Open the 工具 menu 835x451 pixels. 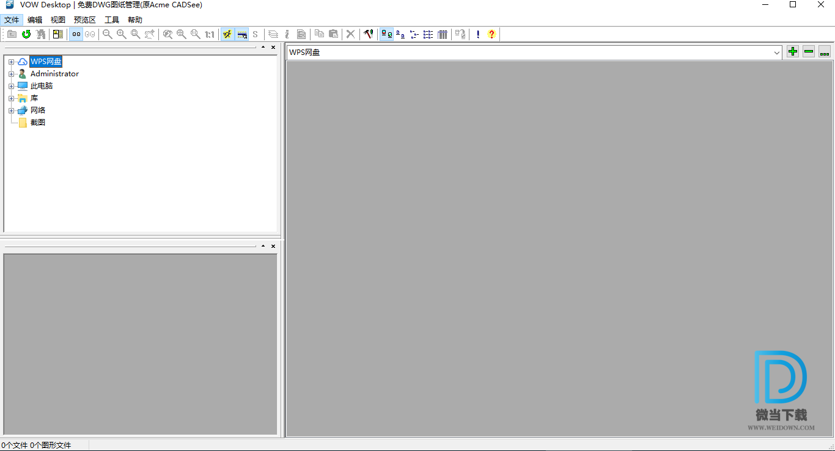point(112,20)
